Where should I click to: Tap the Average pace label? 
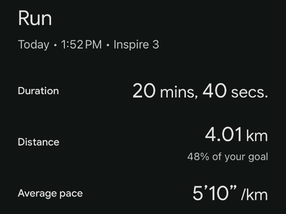[51, 194]
